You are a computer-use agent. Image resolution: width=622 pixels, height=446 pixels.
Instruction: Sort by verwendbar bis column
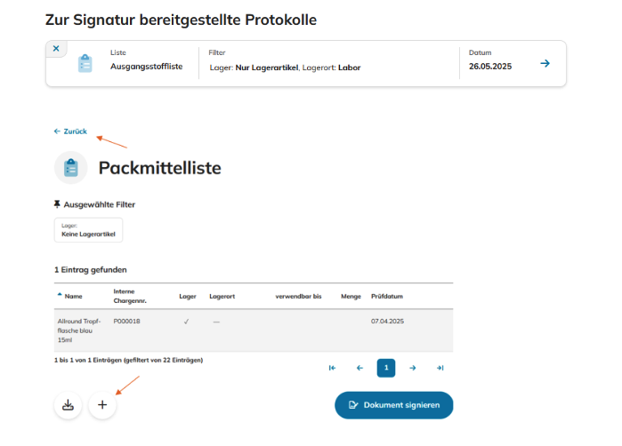tap(298, 296)
